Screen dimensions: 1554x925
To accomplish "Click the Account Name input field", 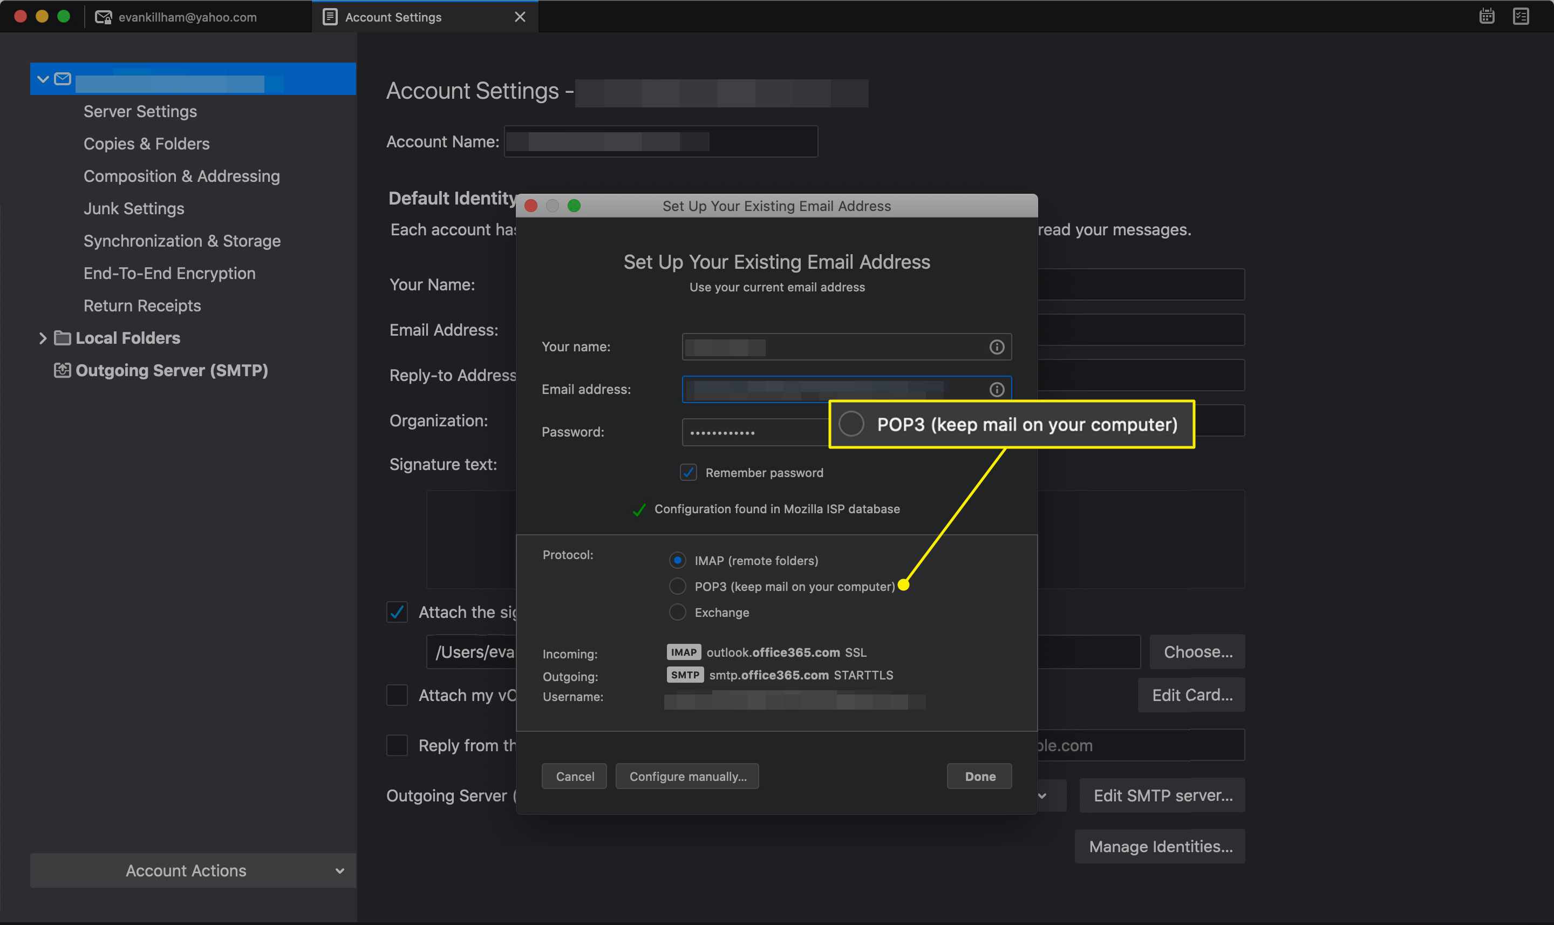I will (x=660, y=141).
